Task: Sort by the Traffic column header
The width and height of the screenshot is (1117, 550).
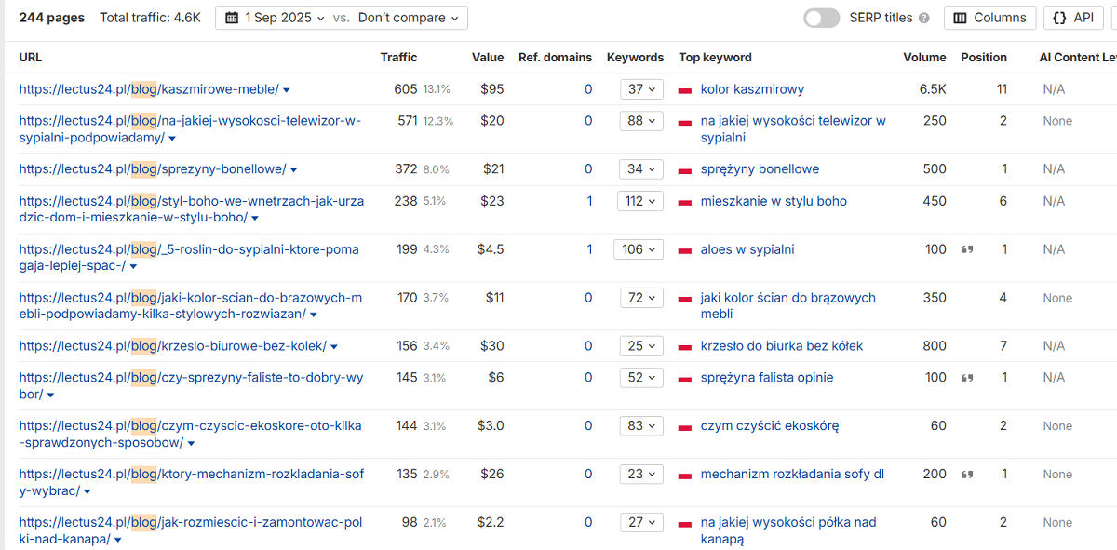Action: pos(398,58)
